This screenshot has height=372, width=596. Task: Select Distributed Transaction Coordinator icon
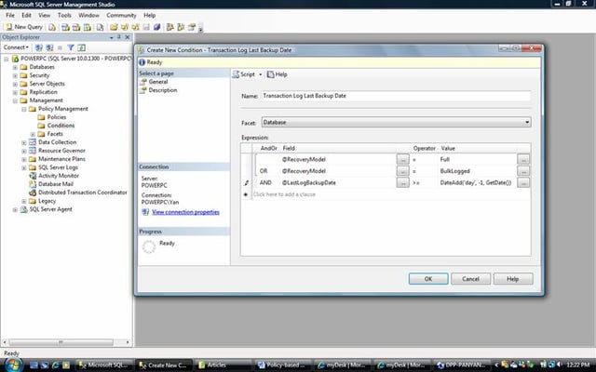34,193
